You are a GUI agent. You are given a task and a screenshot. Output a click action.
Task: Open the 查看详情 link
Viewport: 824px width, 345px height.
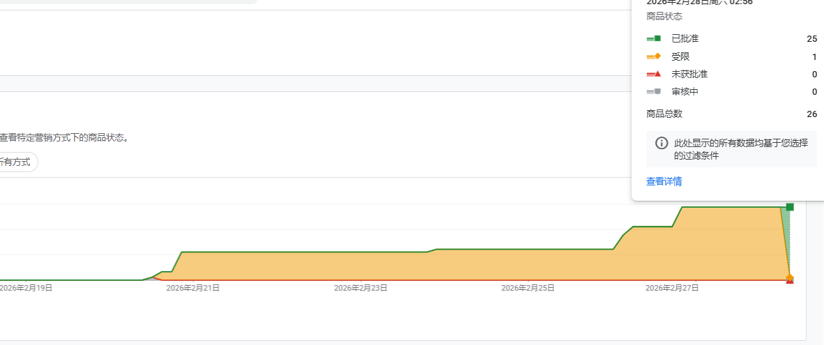click(x=664, y=181)
